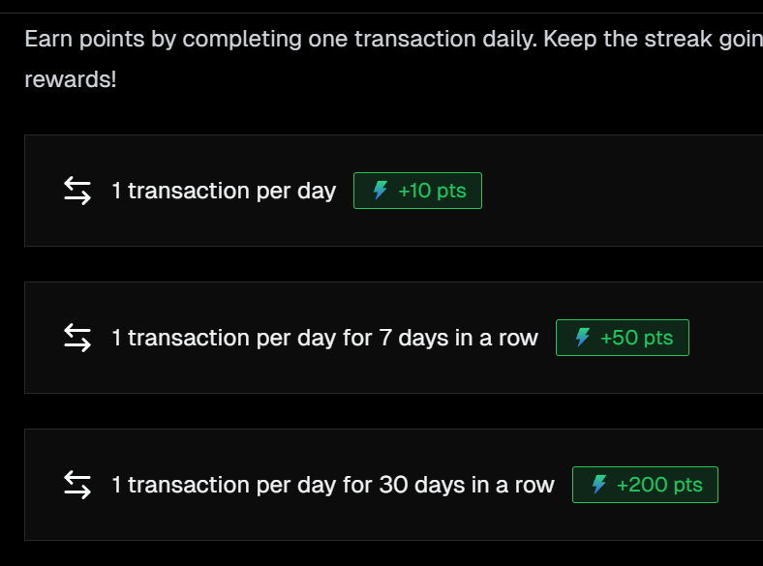The height and width of the screenshot is (566, 763).
Task: Click the 'for 7 days in a row' label
Action: pyautogui.click(x=441, y=338)
